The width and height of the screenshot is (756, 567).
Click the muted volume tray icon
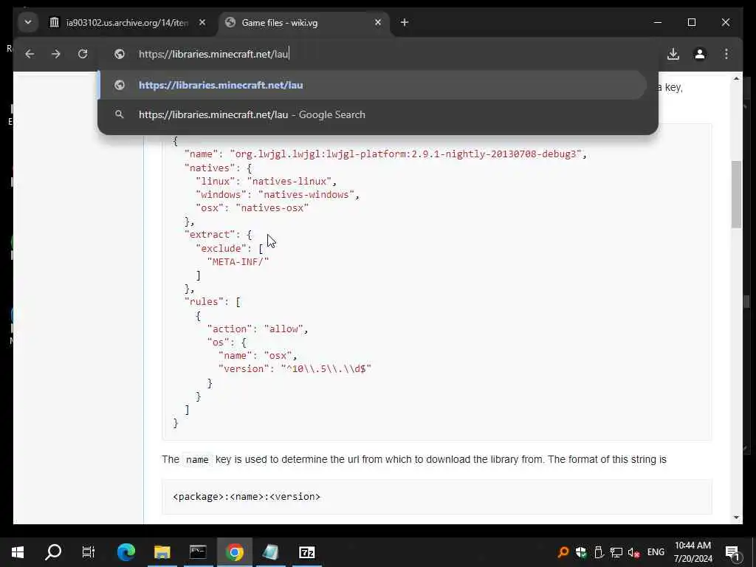click(633, 552)
